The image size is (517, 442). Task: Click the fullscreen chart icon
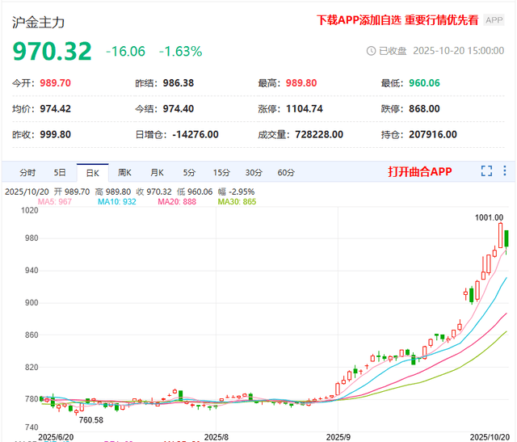click(x=486, y=171)
